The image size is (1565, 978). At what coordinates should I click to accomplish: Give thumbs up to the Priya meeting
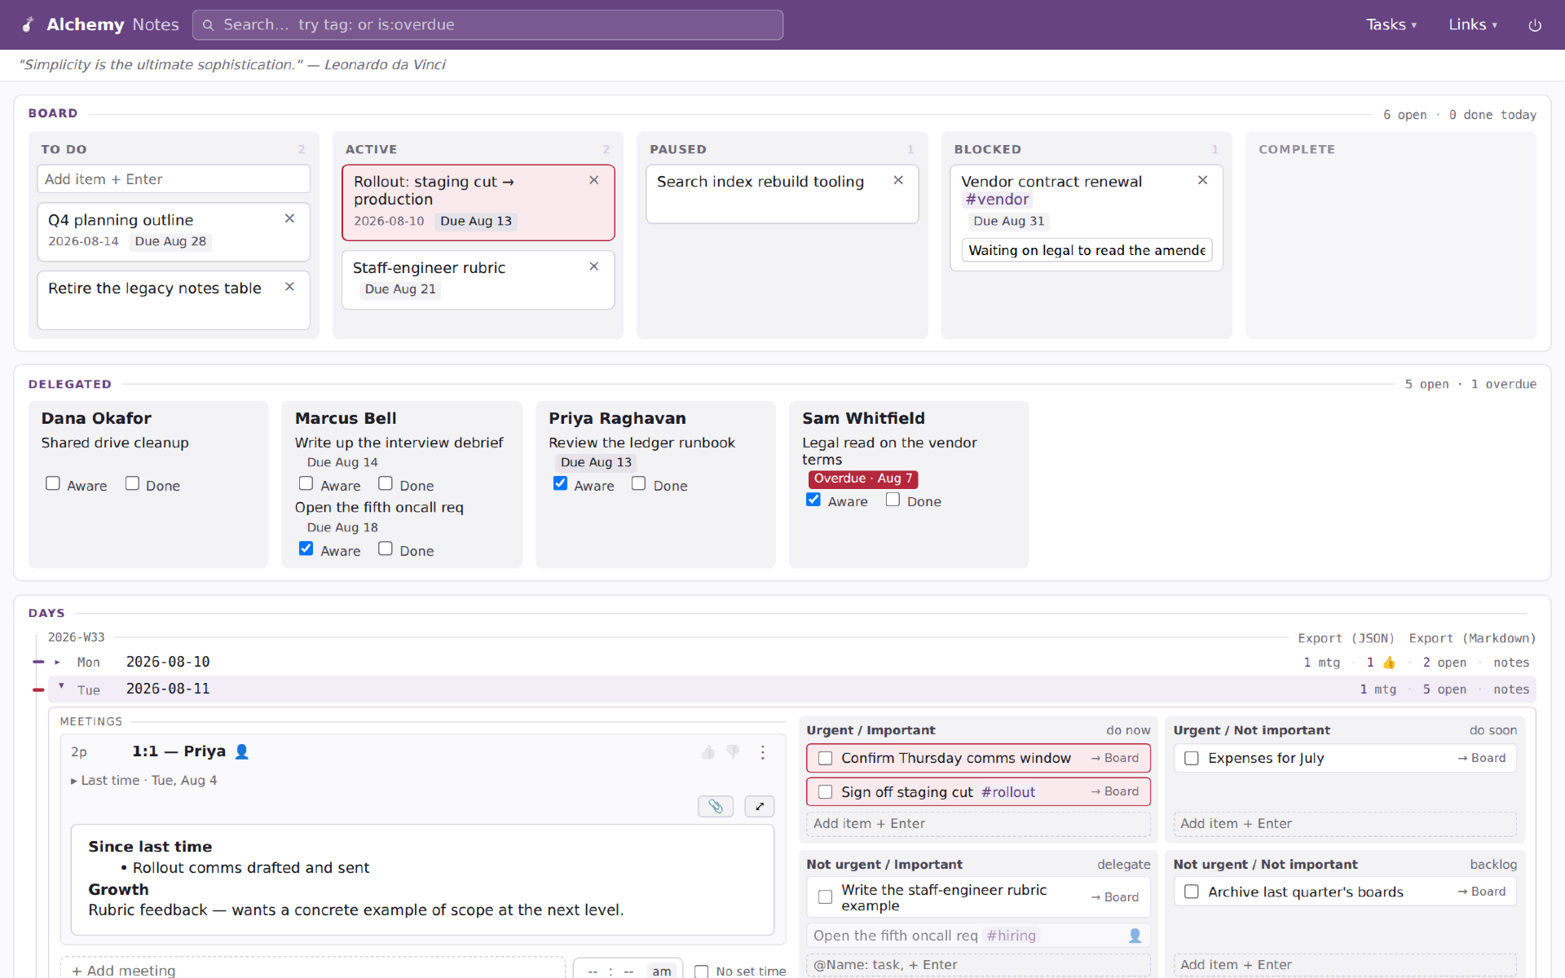(x=708, y=752)
